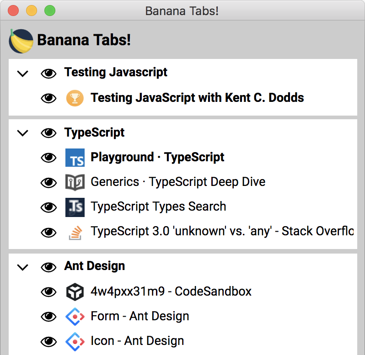Open Icon - Ant Design tab
The image size is (365, 355).
(x=137, y=341)
